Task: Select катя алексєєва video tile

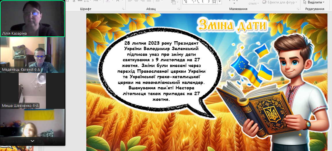Action: (32, 127)
